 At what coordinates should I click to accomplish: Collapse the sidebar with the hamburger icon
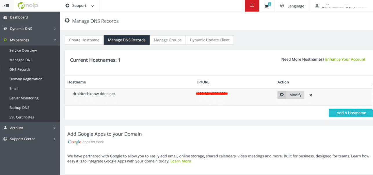[x=6, y=5]
